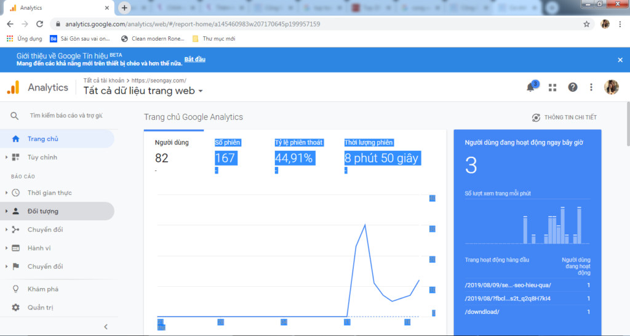Image resolution: width=630 pixels, height=336 pixels.
Task: Open Clean modern Rone bookmark
Action: [x=153, y=39]
